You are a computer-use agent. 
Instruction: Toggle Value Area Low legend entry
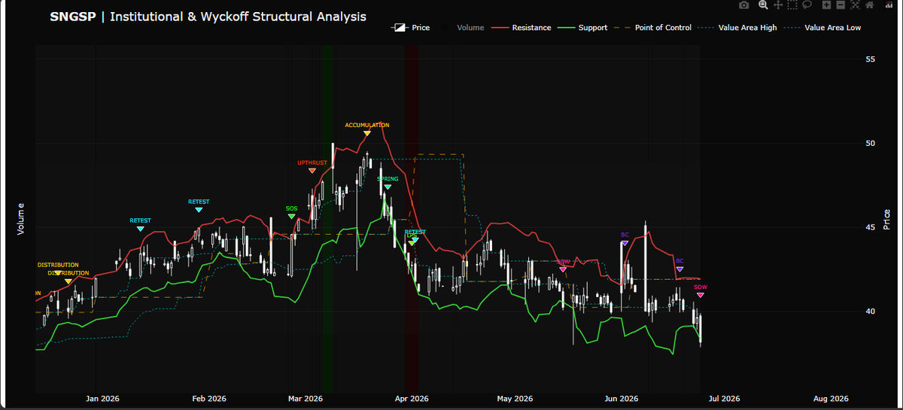[x=823, y=28]
